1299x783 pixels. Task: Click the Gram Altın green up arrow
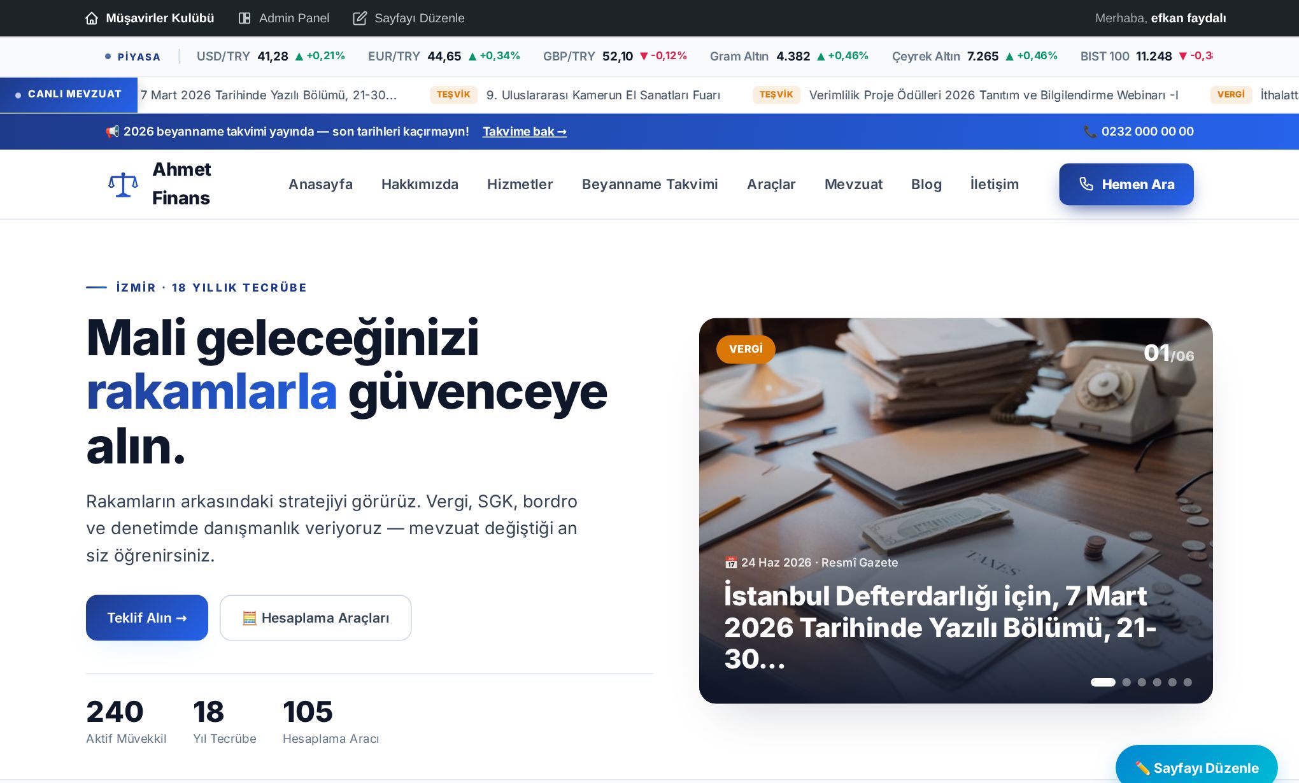click(821, 57)
